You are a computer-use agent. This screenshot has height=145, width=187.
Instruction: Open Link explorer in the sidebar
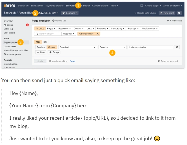10,46
